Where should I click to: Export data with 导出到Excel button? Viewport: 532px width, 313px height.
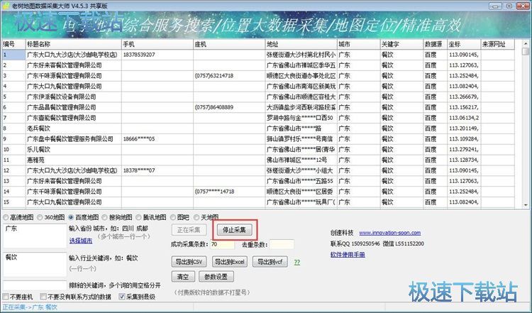(230, 262)
